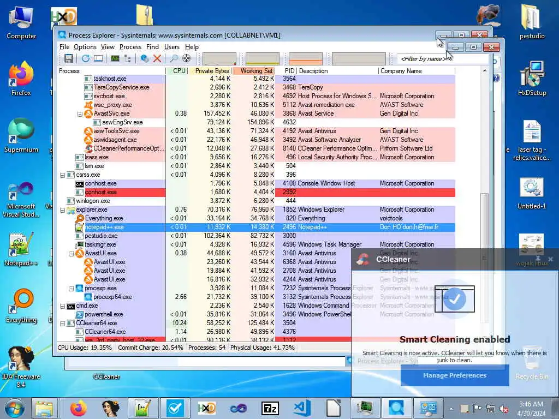The image size is (559, 419).
Task: Click the Notepad++ taskbar button
Action: 142,408
